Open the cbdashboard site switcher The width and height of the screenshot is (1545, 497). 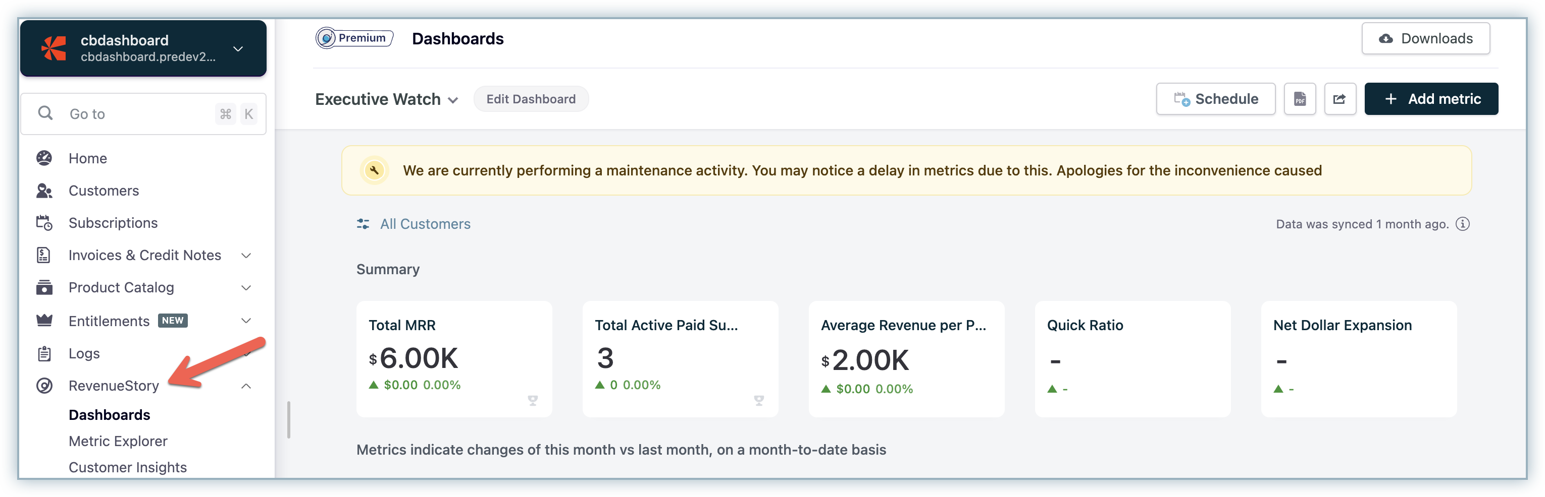click(238, 48)
